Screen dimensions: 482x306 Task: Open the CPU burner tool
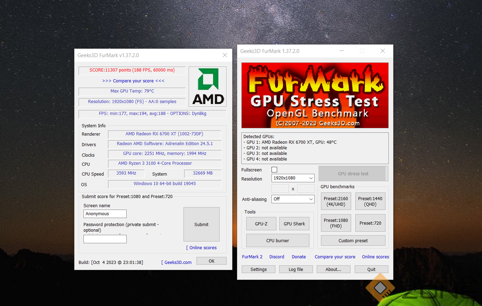tap(278, 241)
